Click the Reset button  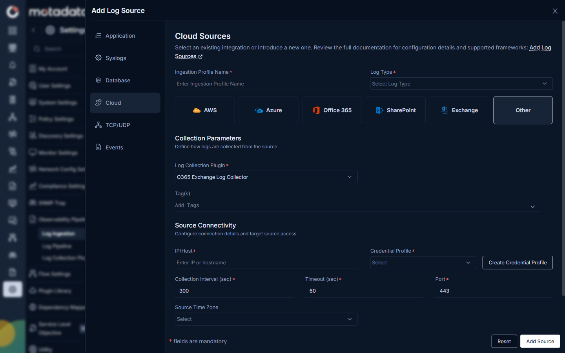pyautogui.click(x=504, y=341)
